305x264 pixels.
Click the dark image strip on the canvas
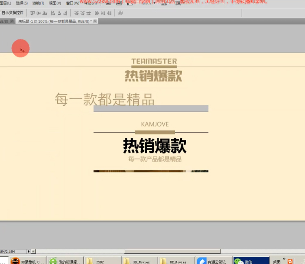point(151,171)
